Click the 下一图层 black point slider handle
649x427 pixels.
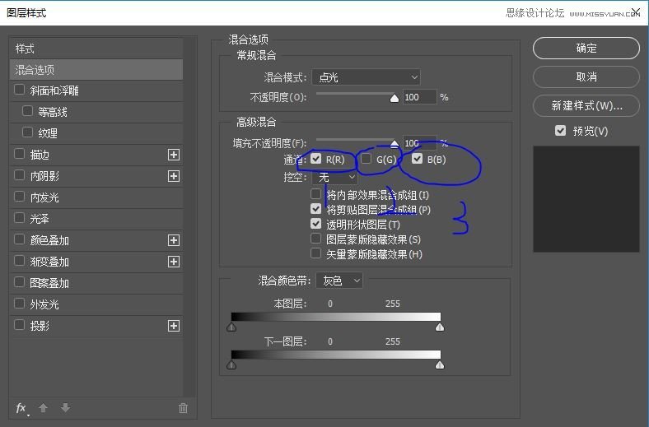[x=231, y=365]
